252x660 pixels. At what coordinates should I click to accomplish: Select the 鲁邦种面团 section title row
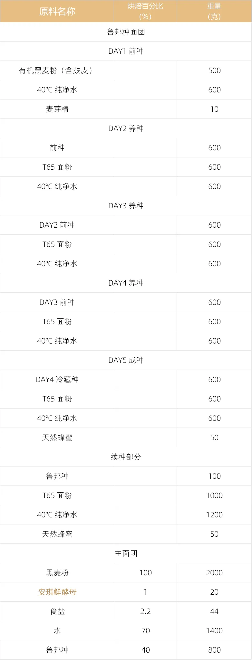126,32
